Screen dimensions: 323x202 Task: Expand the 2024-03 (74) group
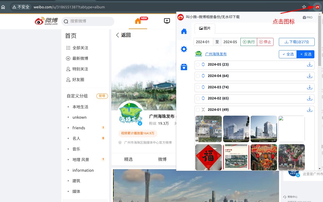(x=203, y=87)
